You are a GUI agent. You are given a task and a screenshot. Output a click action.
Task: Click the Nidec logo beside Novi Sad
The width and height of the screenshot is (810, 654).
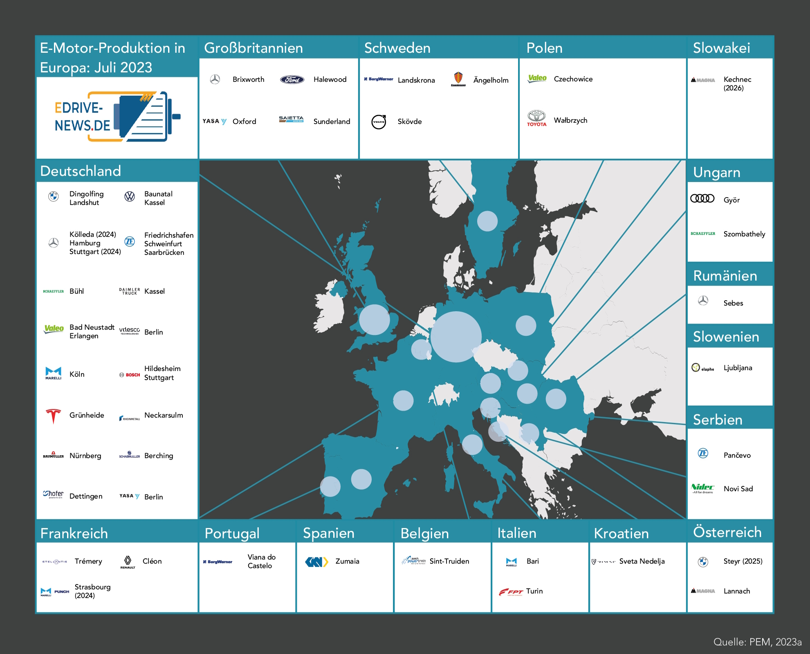(x=702, y=488)
